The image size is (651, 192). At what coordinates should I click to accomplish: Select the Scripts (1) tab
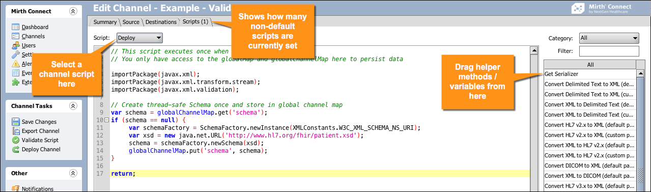pos(195,22)
